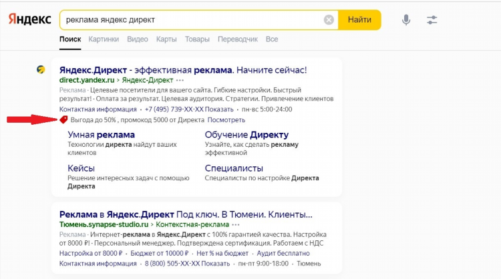Viewport: 501px width, 279px height.
Task: Open Контактная информация in the first ad
Action: pos(98,109)
